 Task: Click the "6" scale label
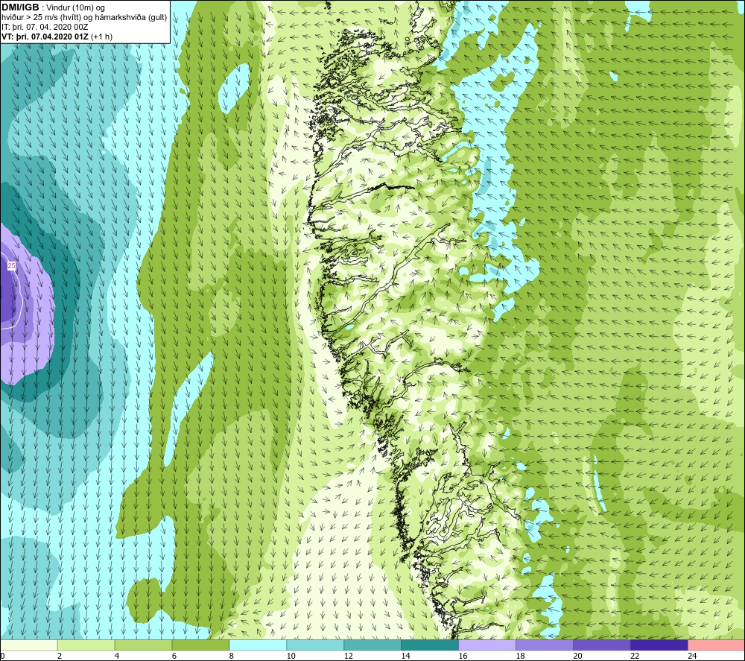(174, 656)
